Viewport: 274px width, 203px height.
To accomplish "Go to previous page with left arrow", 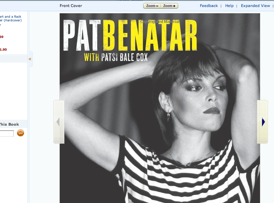I will pyautogui.click(x=59, y=122).
